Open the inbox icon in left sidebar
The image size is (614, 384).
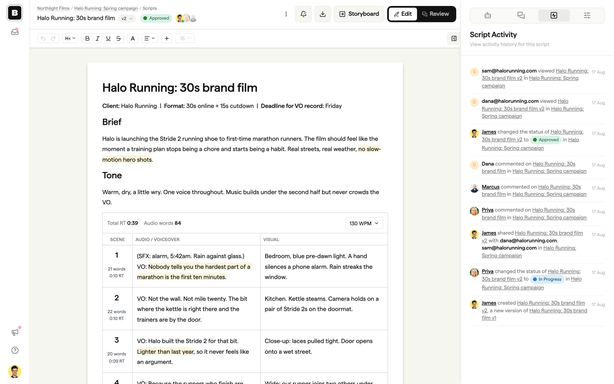point(15,32)
